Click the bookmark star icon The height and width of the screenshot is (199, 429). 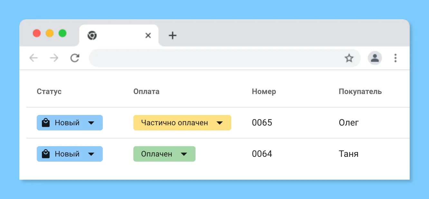tap(349, 58)
